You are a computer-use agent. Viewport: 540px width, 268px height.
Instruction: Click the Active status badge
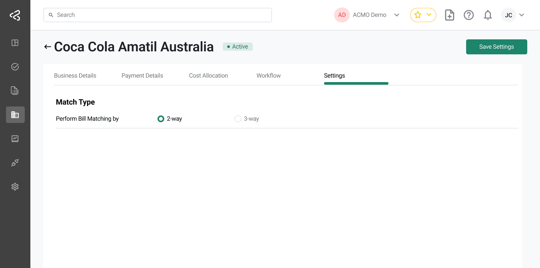tap(238, 46)
